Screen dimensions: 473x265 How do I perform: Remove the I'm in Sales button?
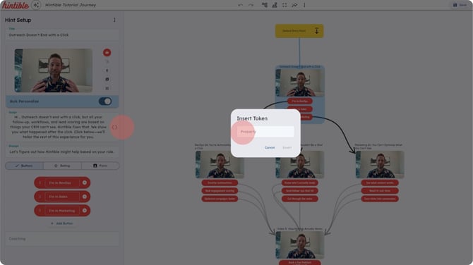point(85,197)
